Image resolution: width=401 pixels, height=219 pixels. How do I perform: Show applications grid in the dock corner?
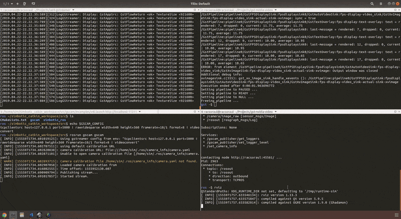click(397, 215)
